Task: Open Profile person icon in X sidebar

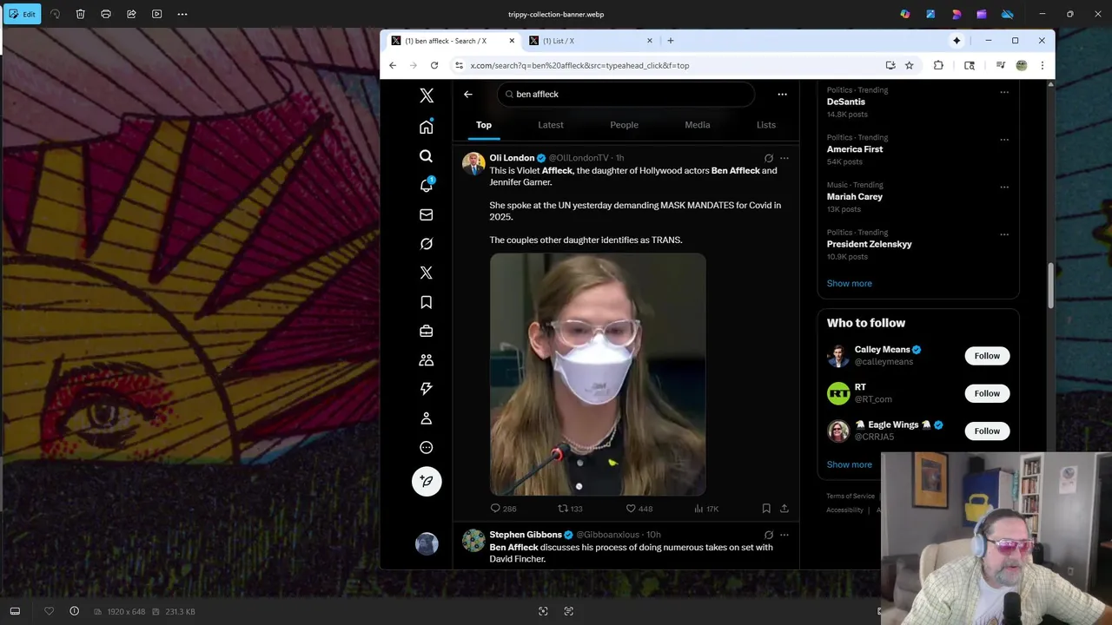Action: pos(427,418)
